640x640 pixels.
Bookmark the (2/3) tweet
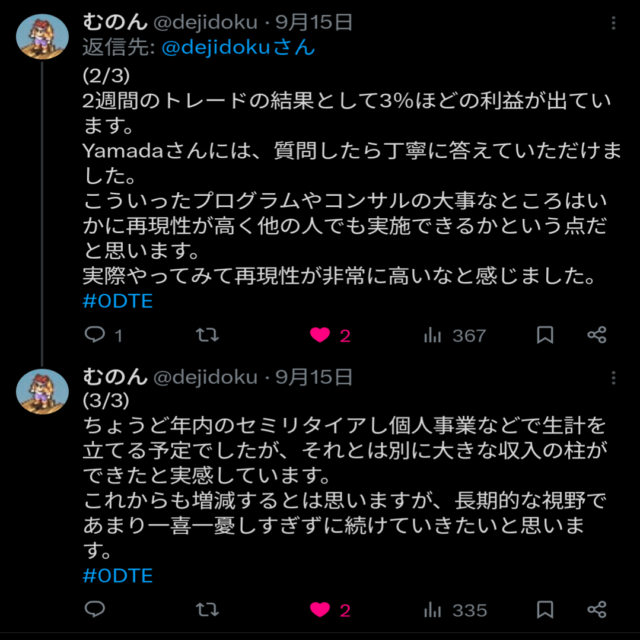545,335
